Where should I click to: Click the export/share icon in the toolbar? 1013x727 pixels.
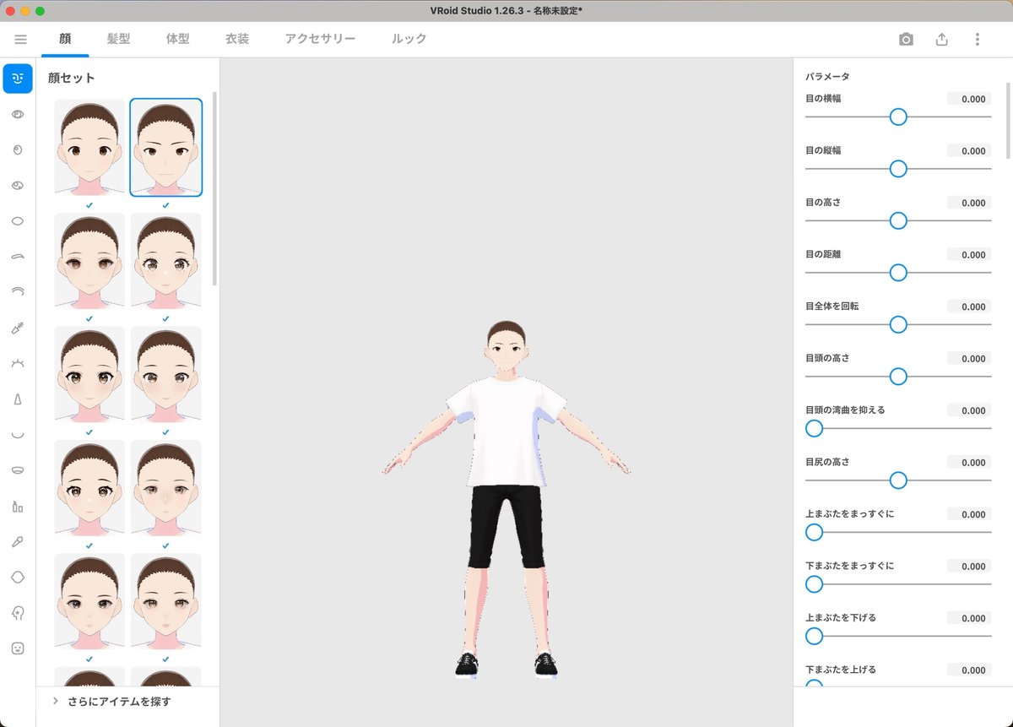[941, 39]
